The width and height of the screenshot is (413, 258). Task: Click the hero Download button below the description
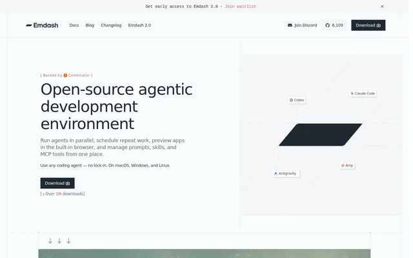click(x=57, y=183)
